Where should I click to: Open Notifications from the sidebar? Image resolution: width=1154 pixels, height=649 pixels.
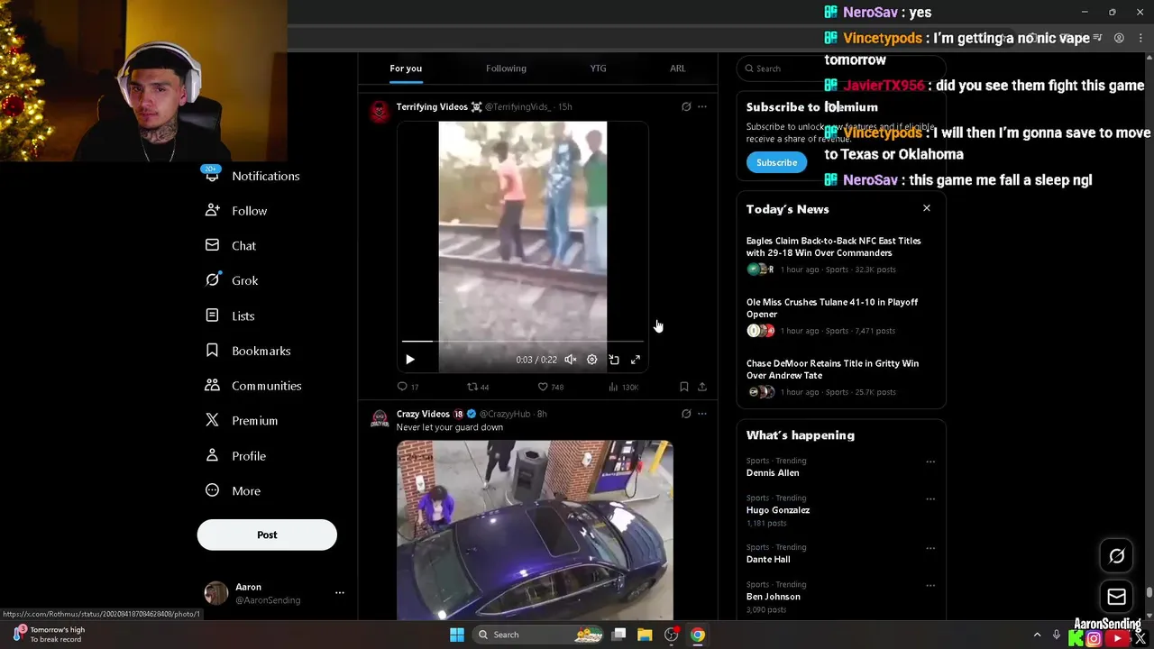click(252, 176)
